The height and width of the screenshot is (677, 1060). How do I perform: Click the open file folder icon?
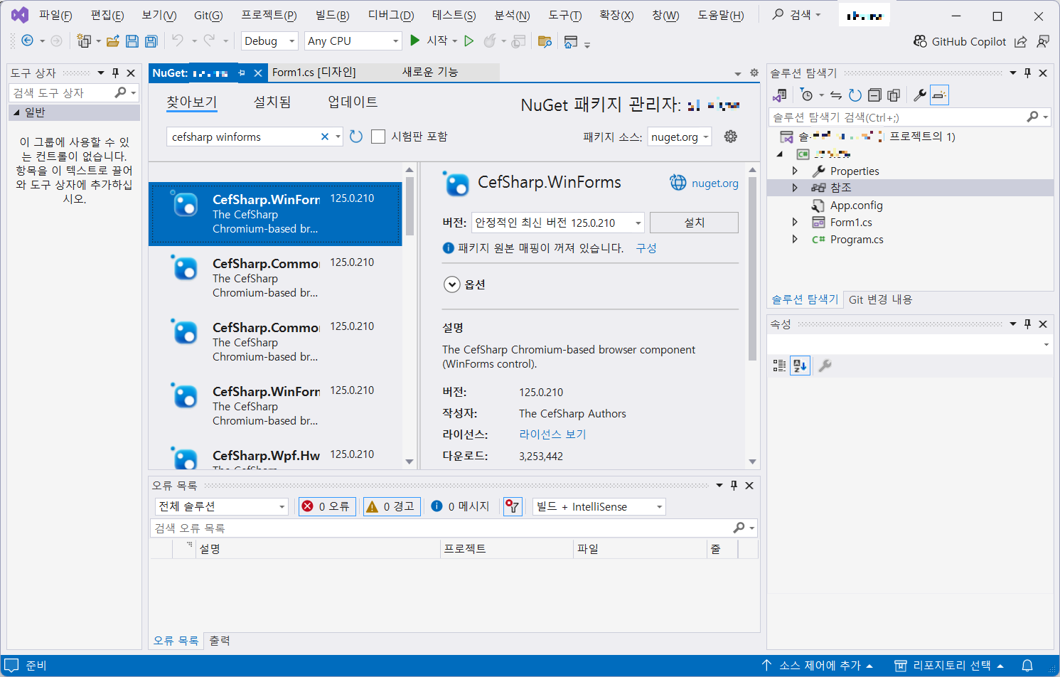point(112,41)
